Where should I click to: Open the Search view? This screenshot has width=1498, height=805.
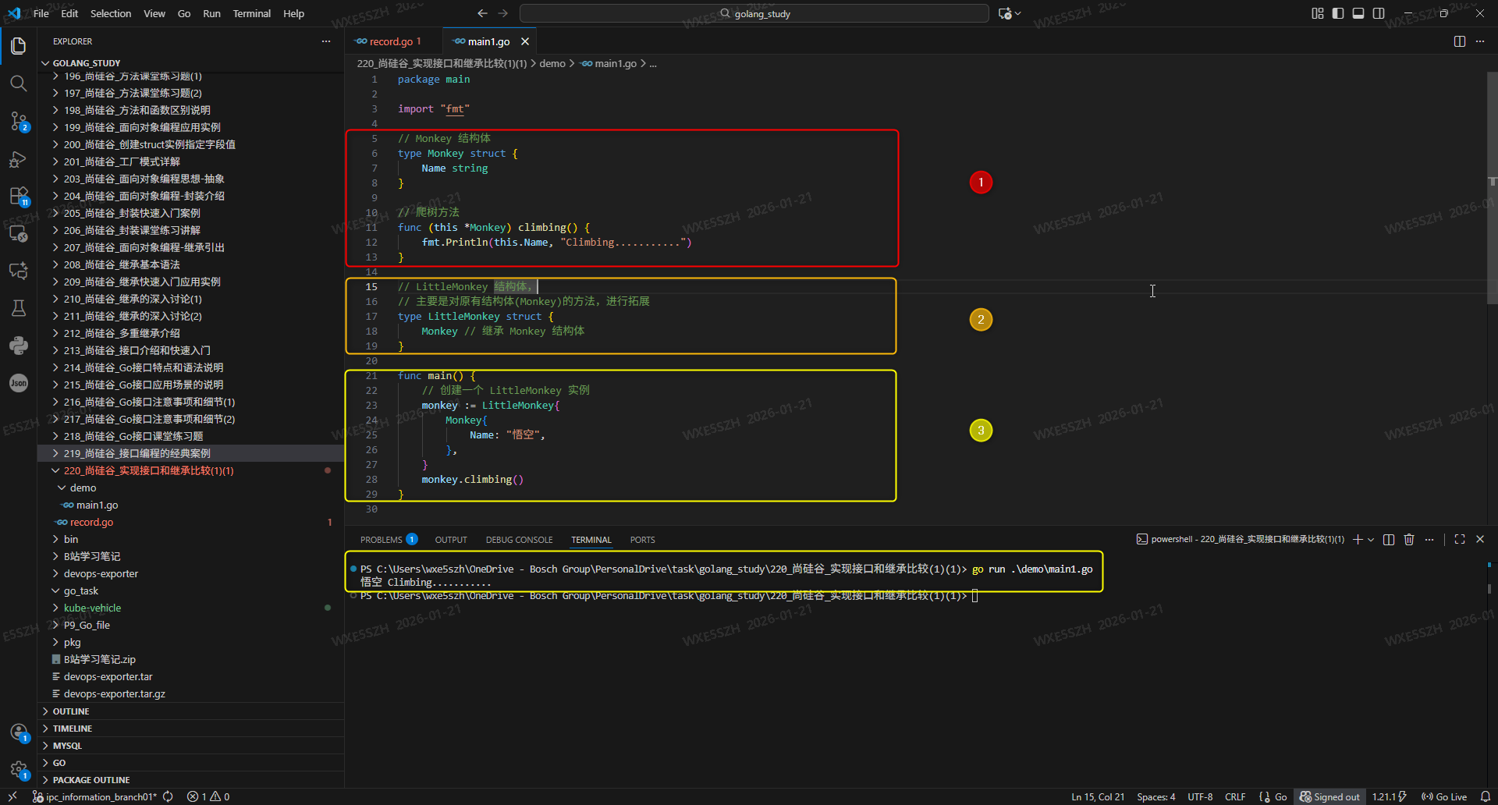tap(19, 83)
